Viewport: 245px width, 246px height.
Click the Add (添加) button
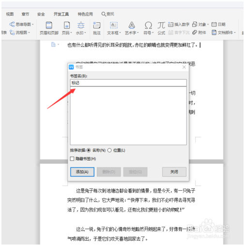pyautogui.click(x=82, y=172)
